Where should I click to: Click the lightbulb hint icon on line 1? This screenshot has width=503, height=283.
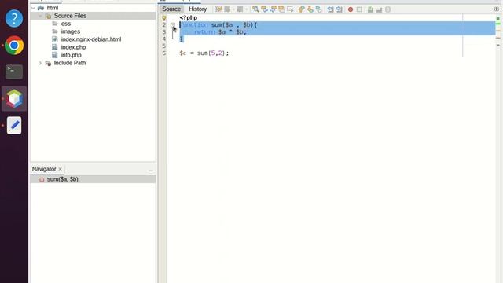coord(164,18)
